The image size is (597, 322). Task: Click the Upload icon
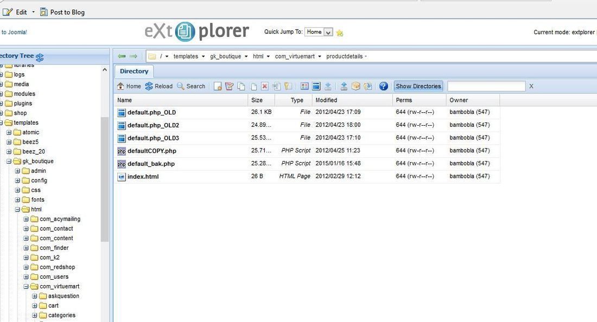pos(344,86)
